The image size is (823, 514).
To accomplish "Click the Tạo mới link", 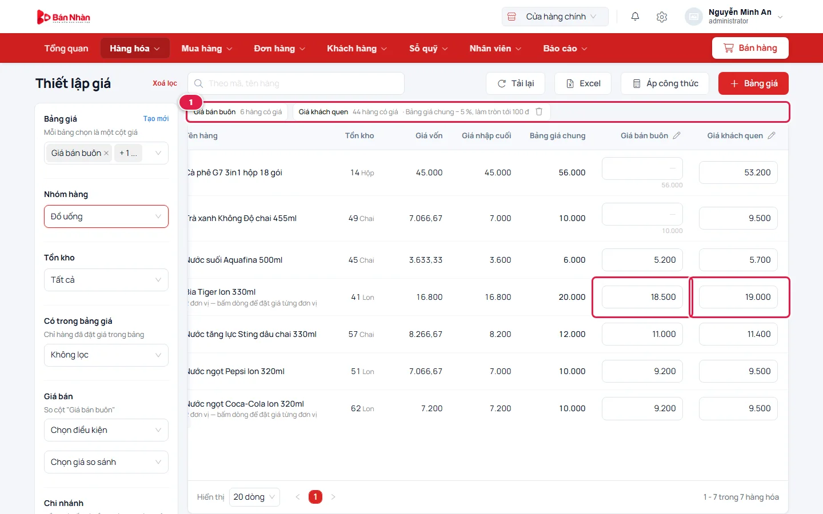I will pos(156,119).
